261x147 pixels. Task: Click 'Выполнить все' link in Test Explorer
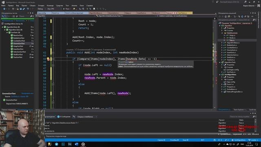coord(8,21)
